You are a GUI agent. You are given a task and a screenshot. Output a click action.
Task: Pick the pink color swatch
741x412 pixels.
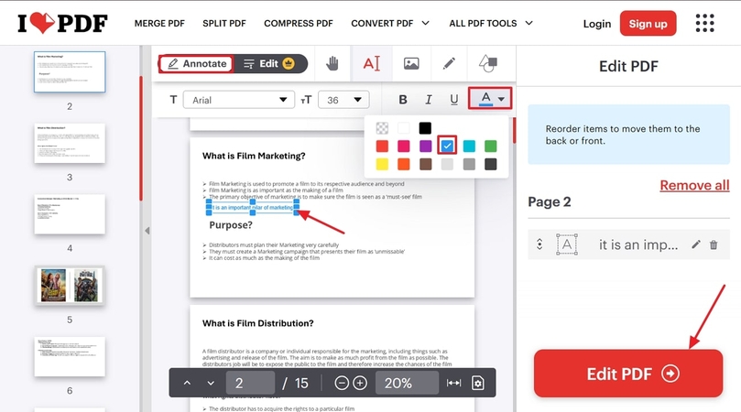point(404,146)
